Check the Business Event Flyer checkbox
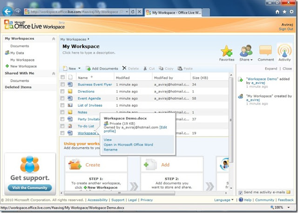This screenshot has width=298, height=213. pyautogui.click(x=62, y=84)
